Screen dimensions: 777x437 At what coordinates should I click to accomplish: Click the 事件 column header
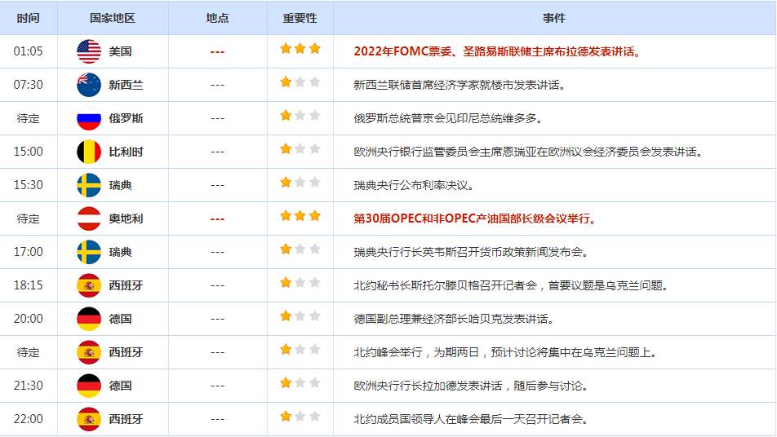[x=554, y=18]
